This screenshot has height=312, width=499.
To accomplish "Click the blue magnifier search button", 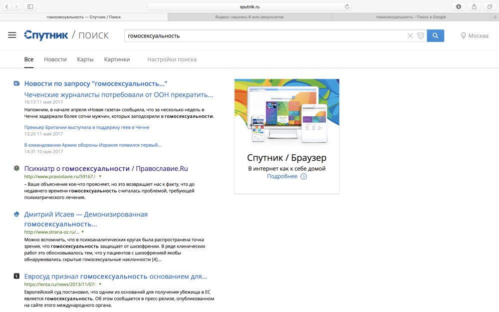I will coord(435,35).
